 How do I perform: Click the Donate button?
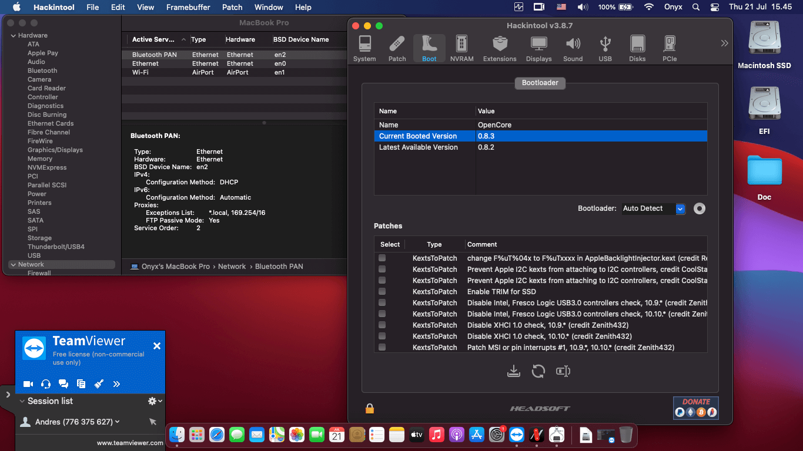(696, 408)
